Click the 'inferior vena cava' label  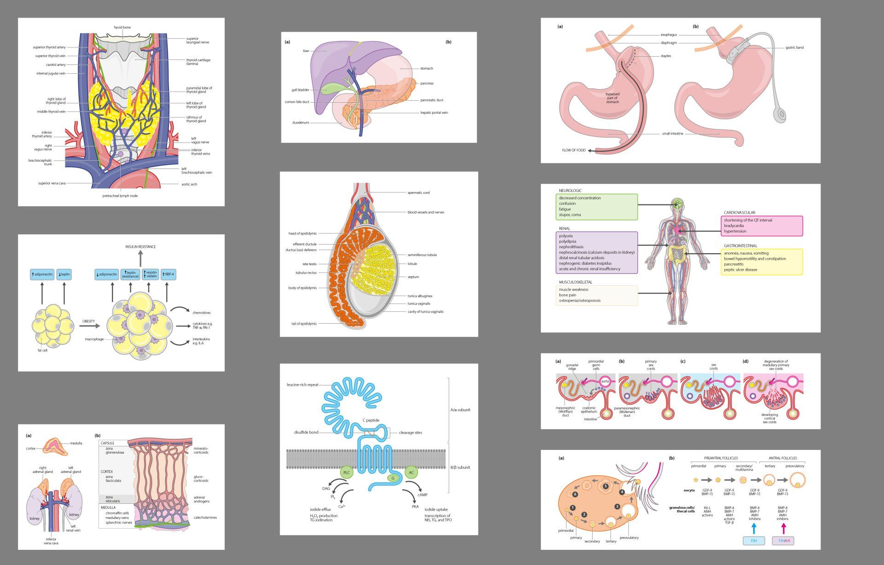coord(51,541)
